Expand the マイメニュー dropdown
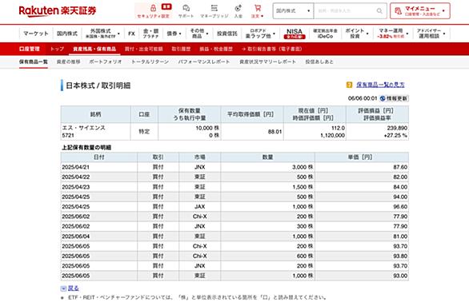The width and height of the screenshot is (469, 306). click(x=443, y=10)
